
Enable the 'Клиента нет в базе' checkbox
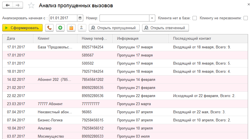pyautogui.click(x=195, y=18)
